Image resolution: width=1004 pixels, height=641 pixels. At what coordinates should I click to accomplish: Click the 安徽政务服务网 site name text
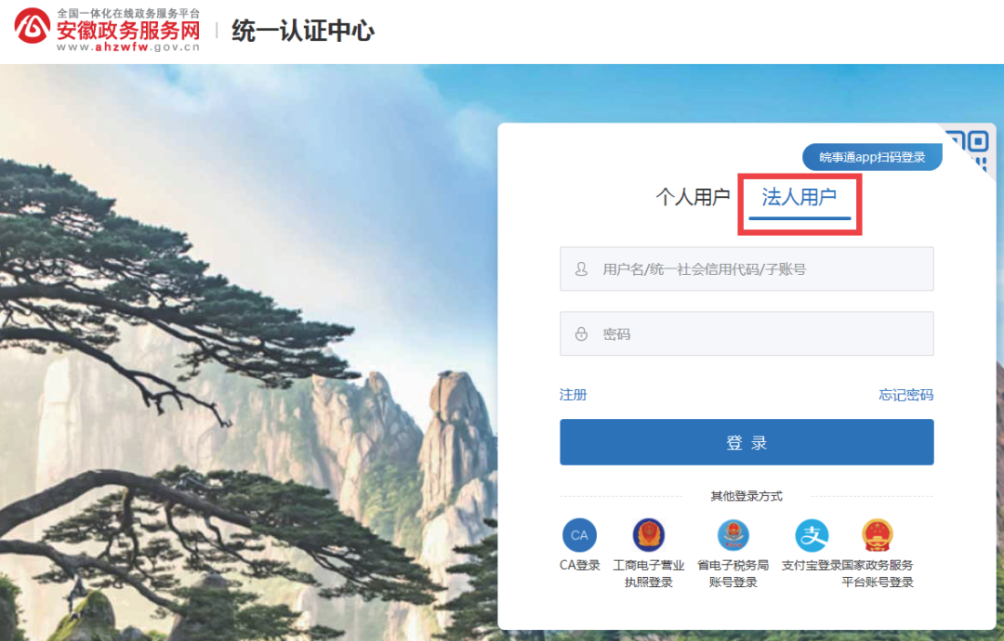(128, 30)
